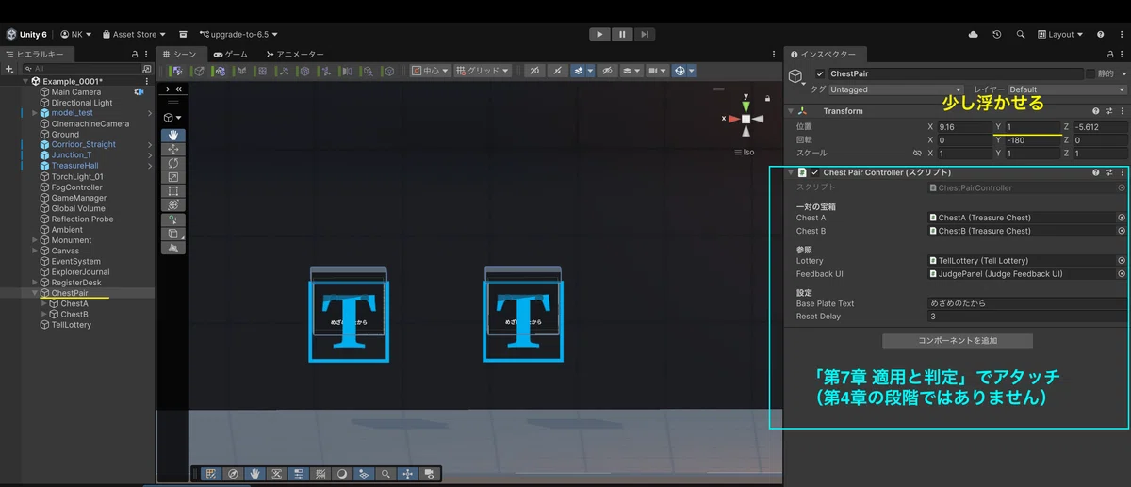Click the Chest A object picker circle
1131x487 pixels.
1122,218
